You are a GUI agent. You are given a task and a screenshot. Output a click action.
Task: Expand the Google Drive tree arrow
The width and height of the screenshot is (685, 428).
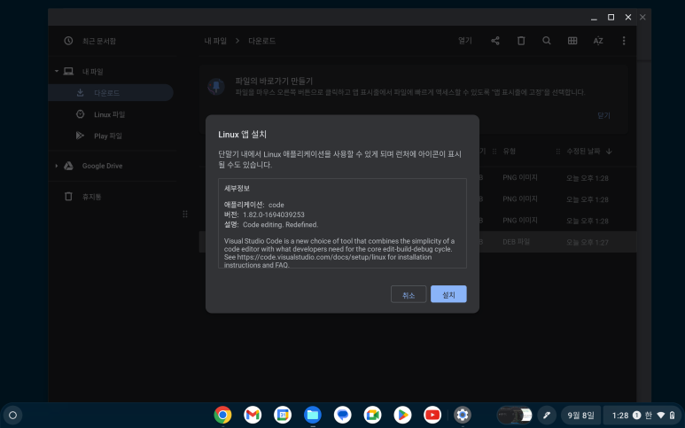point(57,166)
